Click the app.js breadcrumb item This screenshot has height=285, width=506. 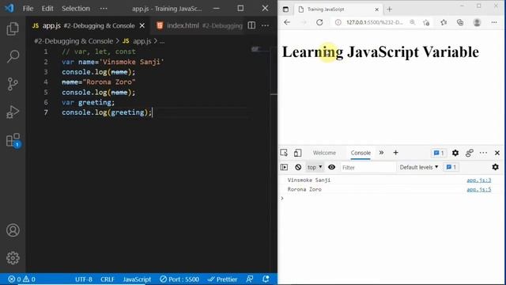point(137,41)
